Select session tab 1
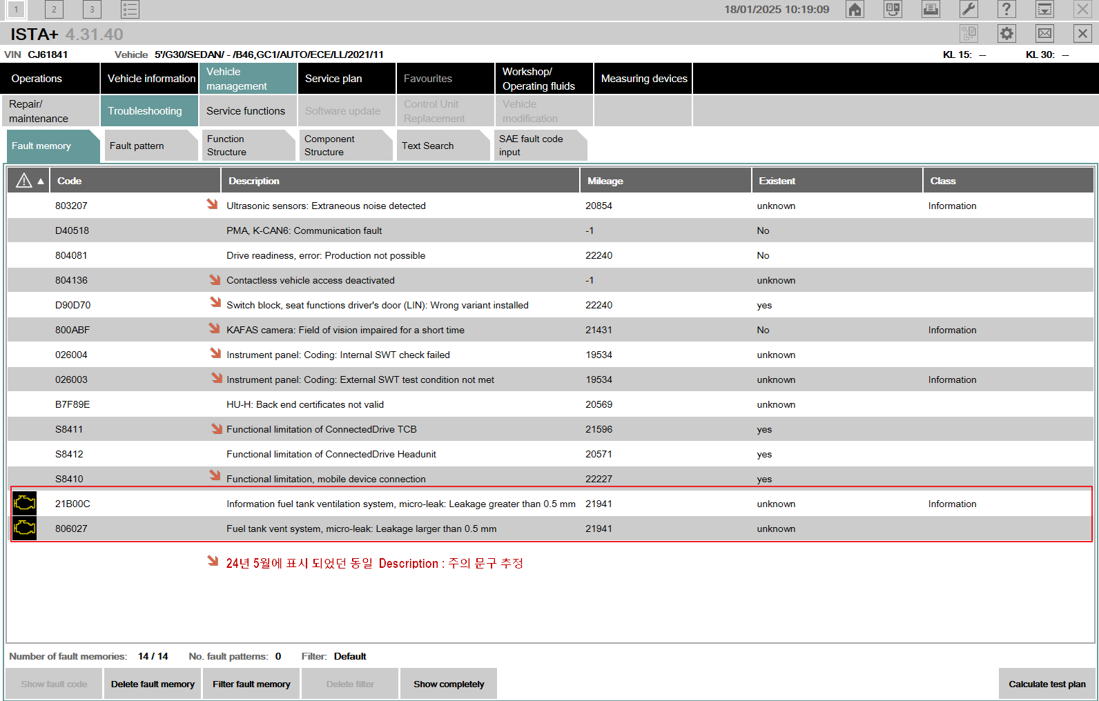The width and height of the screenshot is (1099, 701). [x=16, y=10]
